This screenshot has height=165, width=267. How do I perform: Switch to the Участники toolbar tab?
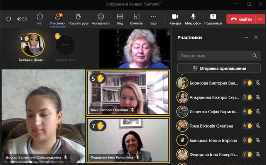(x=58, y=19)
